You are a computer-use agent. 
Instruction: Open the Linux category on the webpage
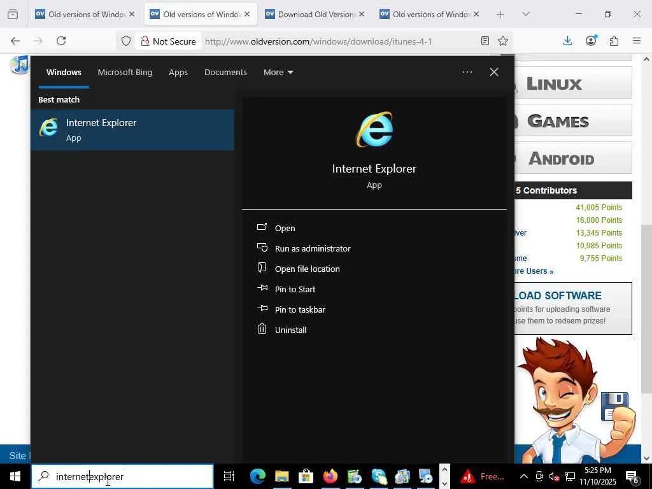pos(573,83)
